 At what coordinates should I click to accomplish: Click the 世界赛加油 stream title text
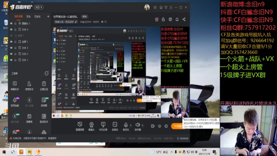click(65, 17)
